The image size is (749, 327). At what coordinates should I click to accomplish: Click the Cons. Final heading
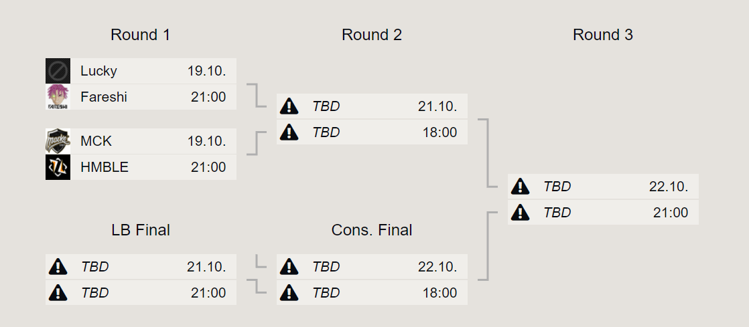point(372,230)
